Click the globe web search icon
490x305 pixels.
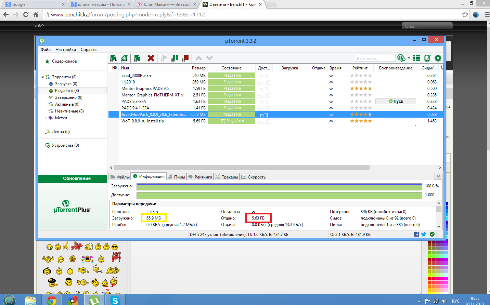click(x=401, y=58)
